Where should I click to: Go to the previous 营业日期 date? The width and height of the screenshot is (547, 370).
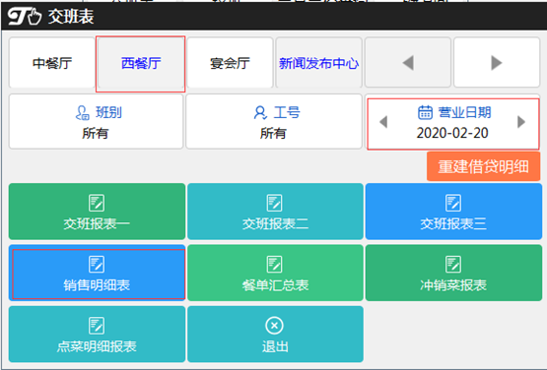point(383,122)
